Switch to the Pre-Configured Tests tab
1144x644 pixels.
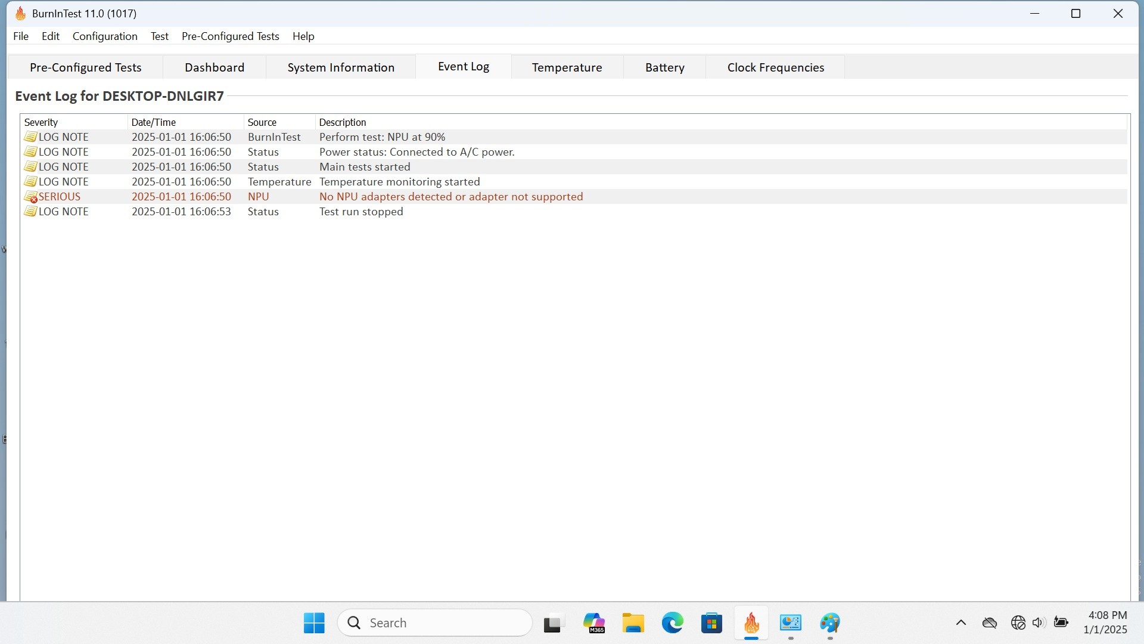(86, 67)
